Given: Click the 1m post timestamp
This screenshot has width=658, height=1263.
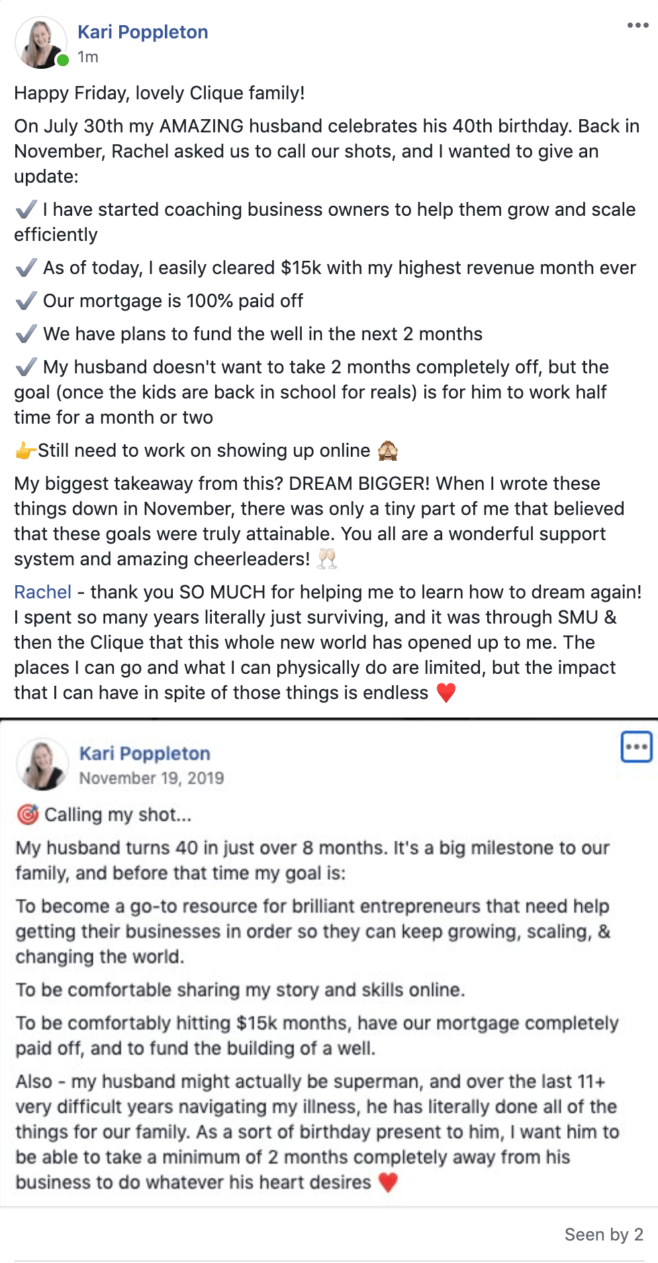Looking at the screenshot, I should [x=87, y=57].
